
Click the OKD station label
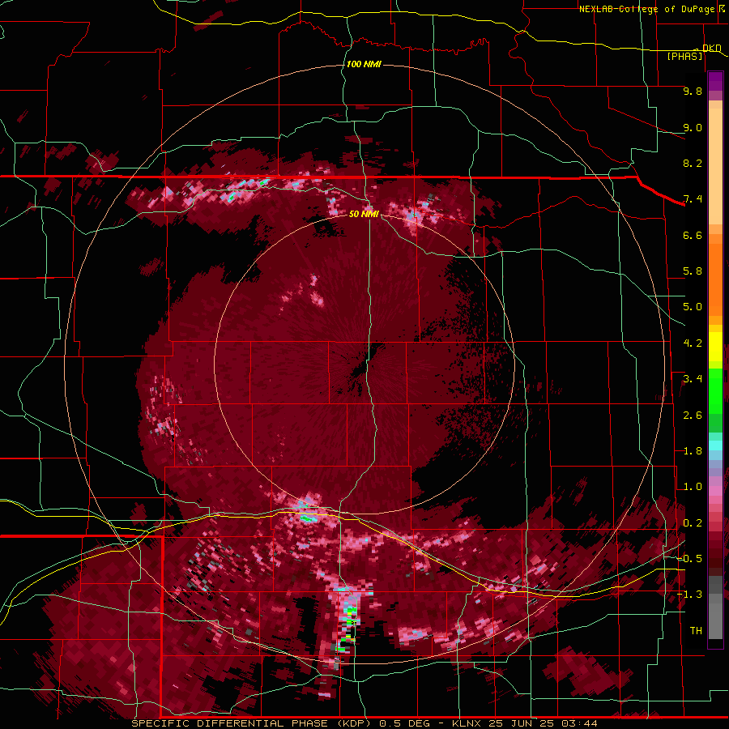pos(712,48)
